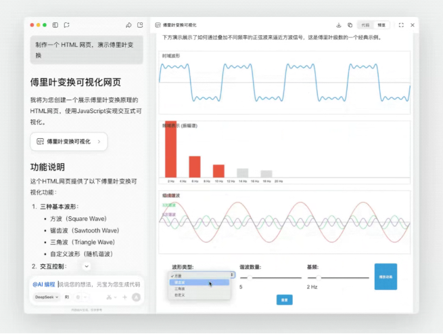Viewport: 443px width, 334px height.
Task: Download the generated HTML code
Action: click(x=338, y=25)
